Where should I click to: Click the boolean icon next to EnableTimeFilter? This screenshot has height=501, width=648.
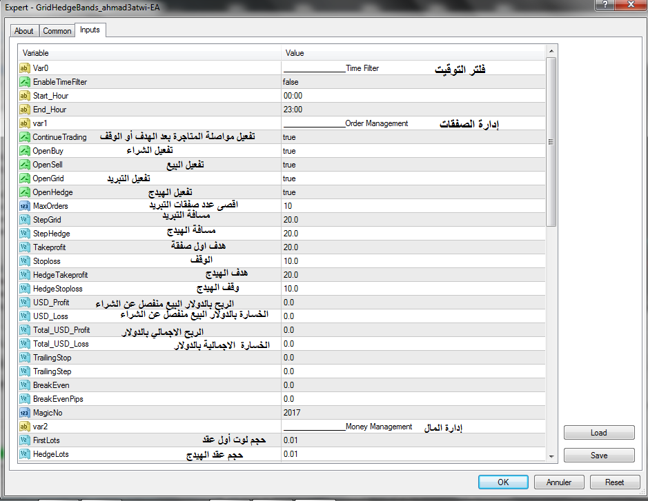[24, 82]
